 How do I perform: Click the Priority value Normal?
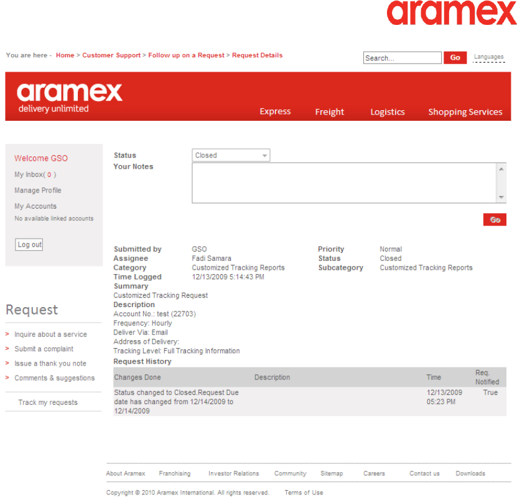point(391,249)
